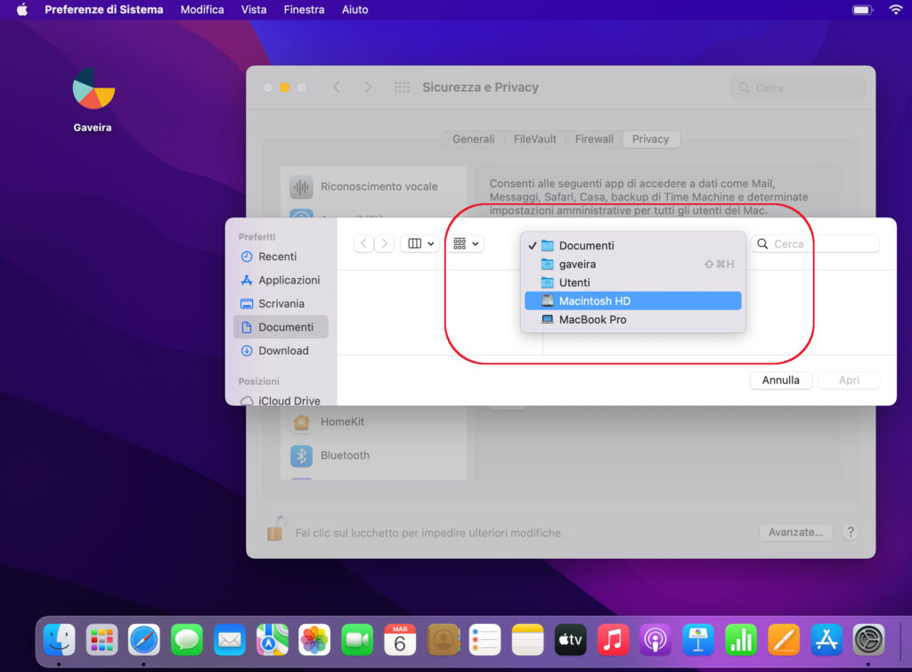
Task: Choose Documenti in the path popup
Action: click(633, 245)
